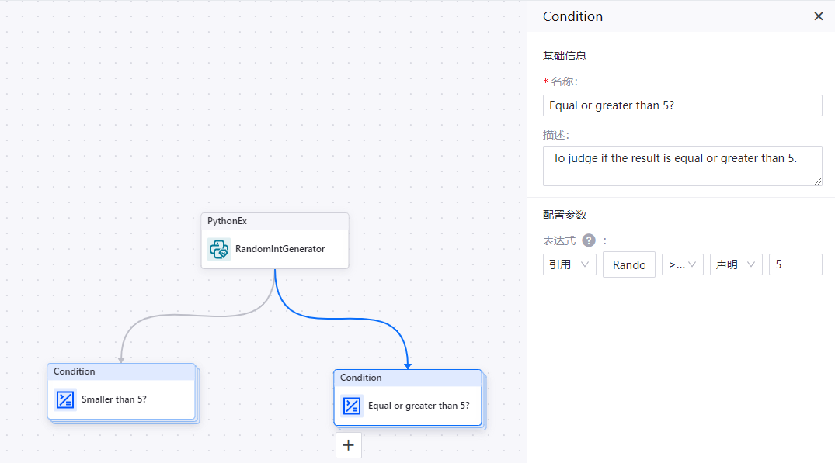Click the 'Smaller than 5?' condition icon
Image resolution: width=835 pixels, height=463 pixels.
[65, 399]
